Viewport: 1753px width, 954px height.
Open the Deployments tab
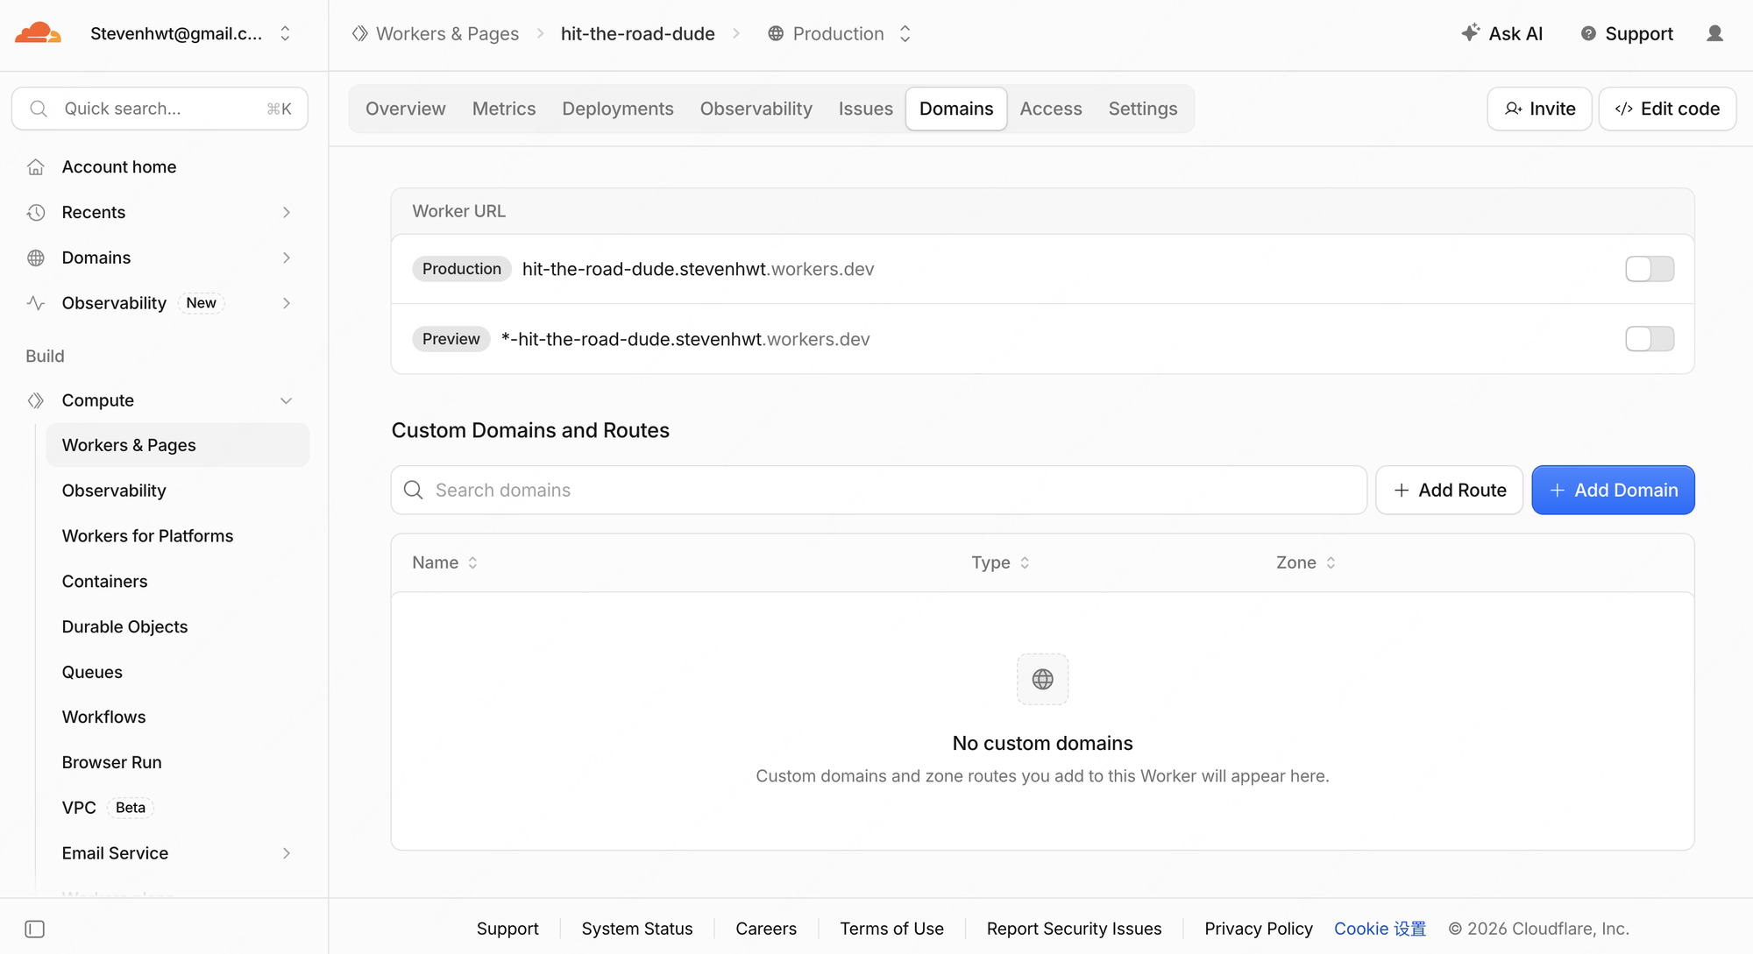click(618, 109)
